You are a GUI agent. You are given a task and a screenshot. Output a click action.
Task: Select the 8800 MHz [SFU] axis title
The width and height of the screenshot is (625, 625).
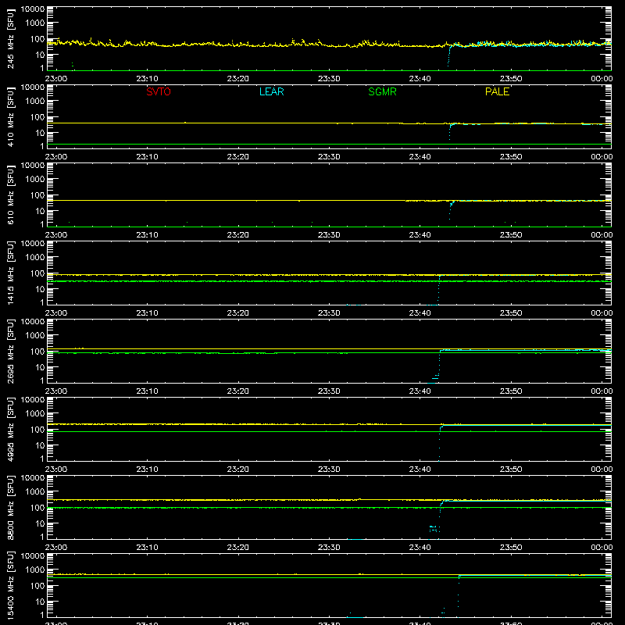(x=10, y=507)
